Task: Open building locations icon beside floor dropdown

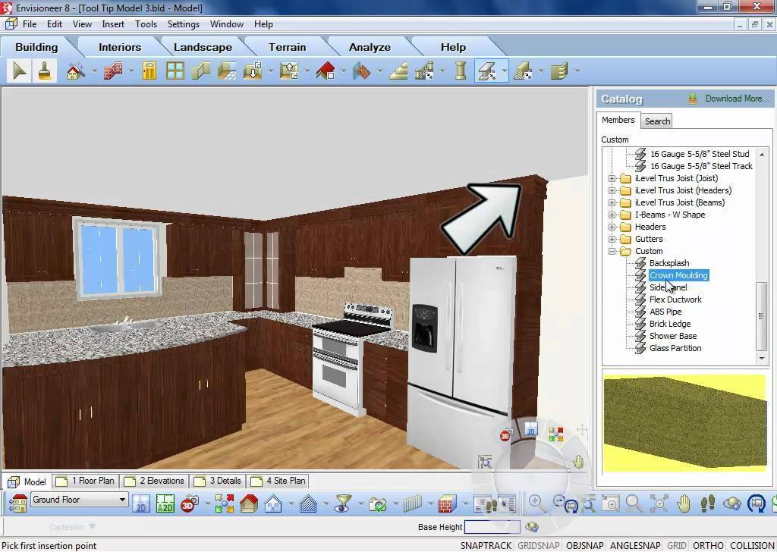Action: pos(18,503)
